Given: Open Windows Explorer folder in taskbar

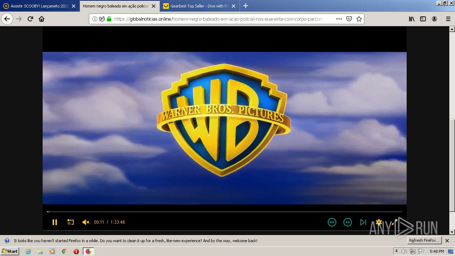Looking at the screenshot, I should pos(40,251).
